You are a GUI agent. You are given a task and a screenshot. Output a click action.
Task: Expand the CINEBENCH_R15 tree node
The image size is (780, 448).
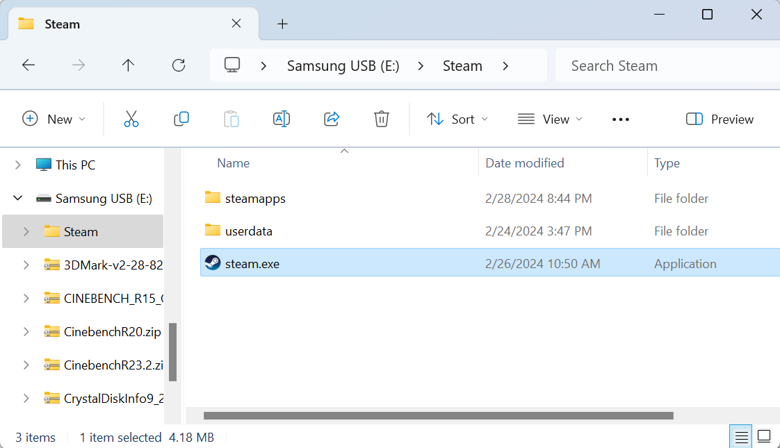[26, 299]
